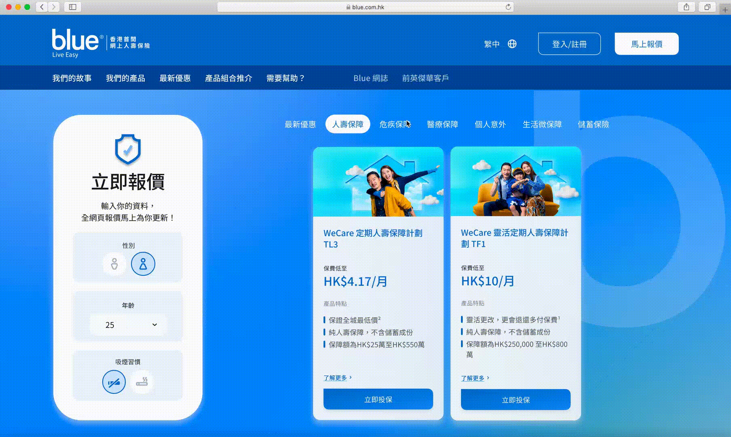
Task: Go back with Safari back arrow
Action: (42, 7)
